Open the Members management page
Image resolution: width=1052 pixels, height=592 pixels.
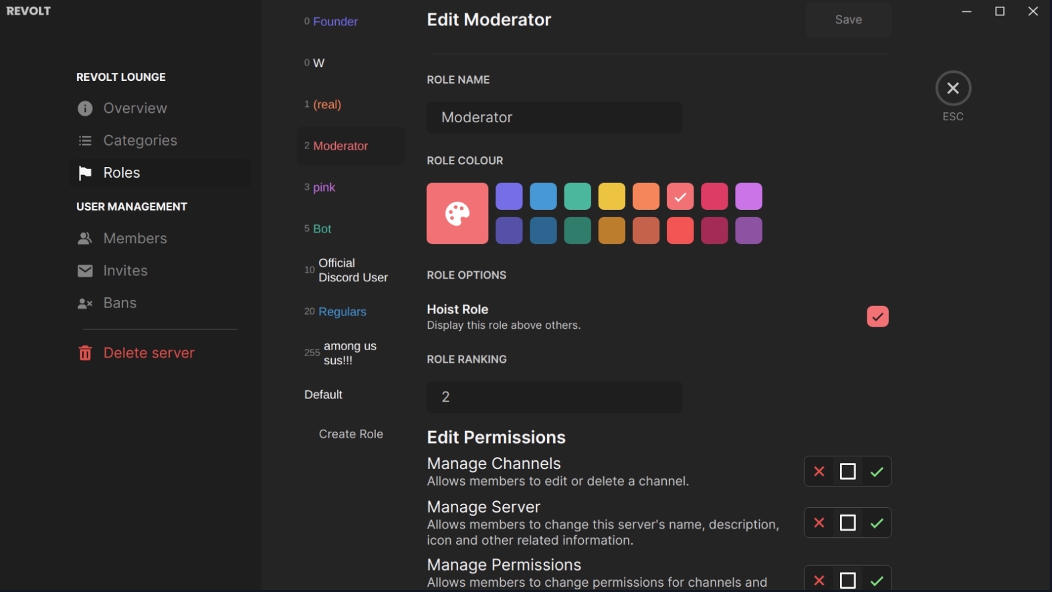coord(160,239)
